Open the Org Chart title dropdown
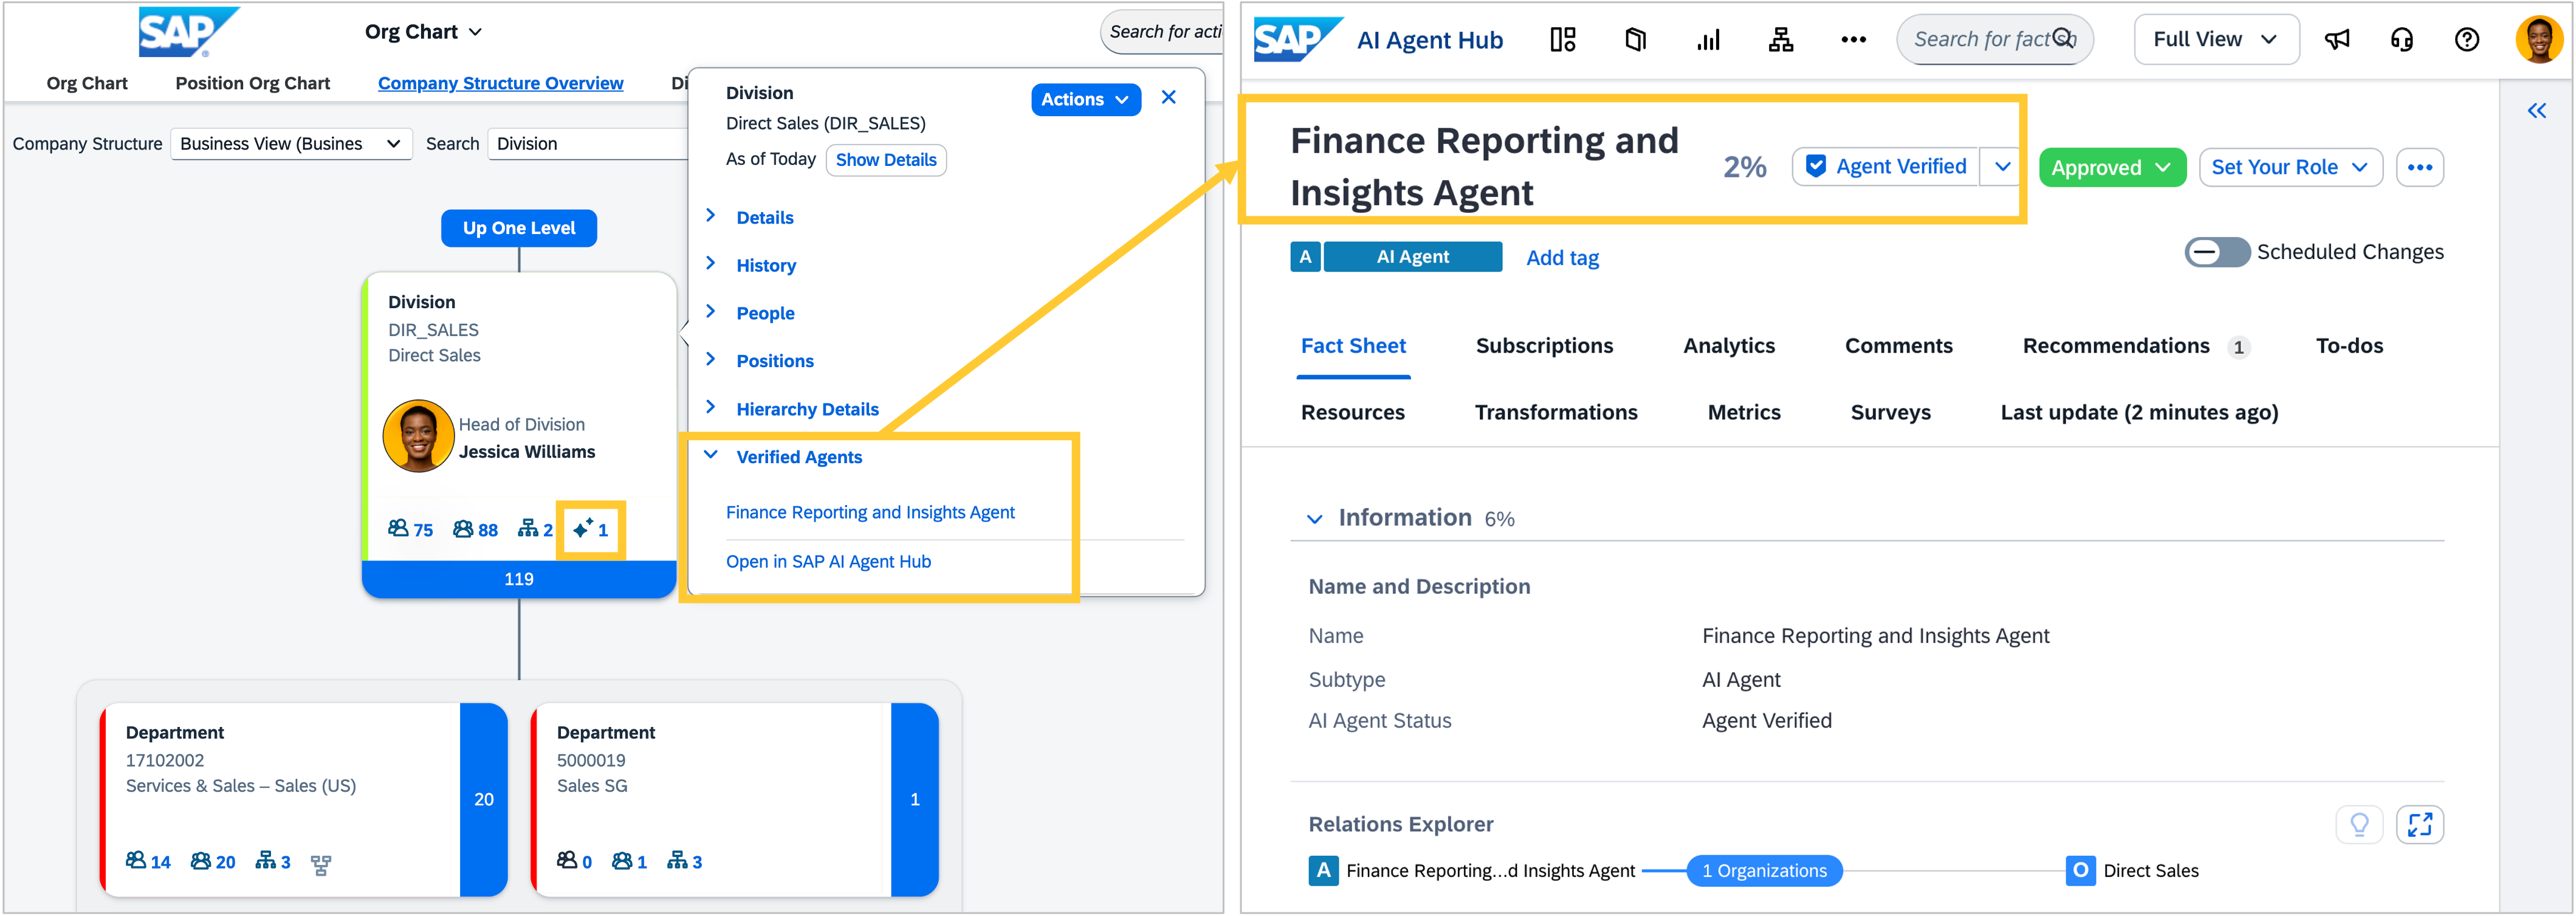Screen dimensions: 2576x916 (423, 32)
